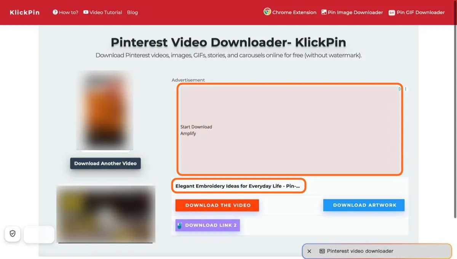This screenshot has width=457, height=259.
Task: Open the Video Tutorial link
Action: pos(103,13)
